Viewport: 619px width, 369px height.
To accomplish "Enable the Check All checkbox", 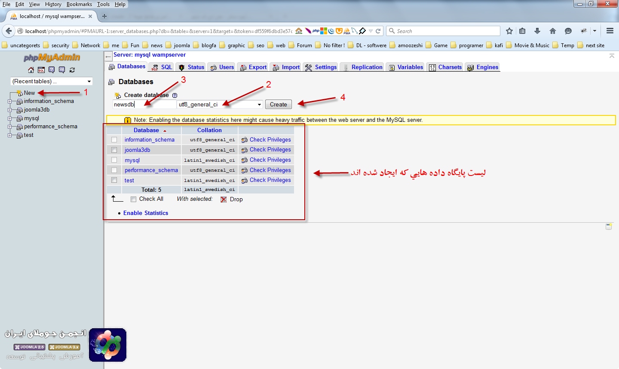I will pyautogui.click(x=133, y=199).
